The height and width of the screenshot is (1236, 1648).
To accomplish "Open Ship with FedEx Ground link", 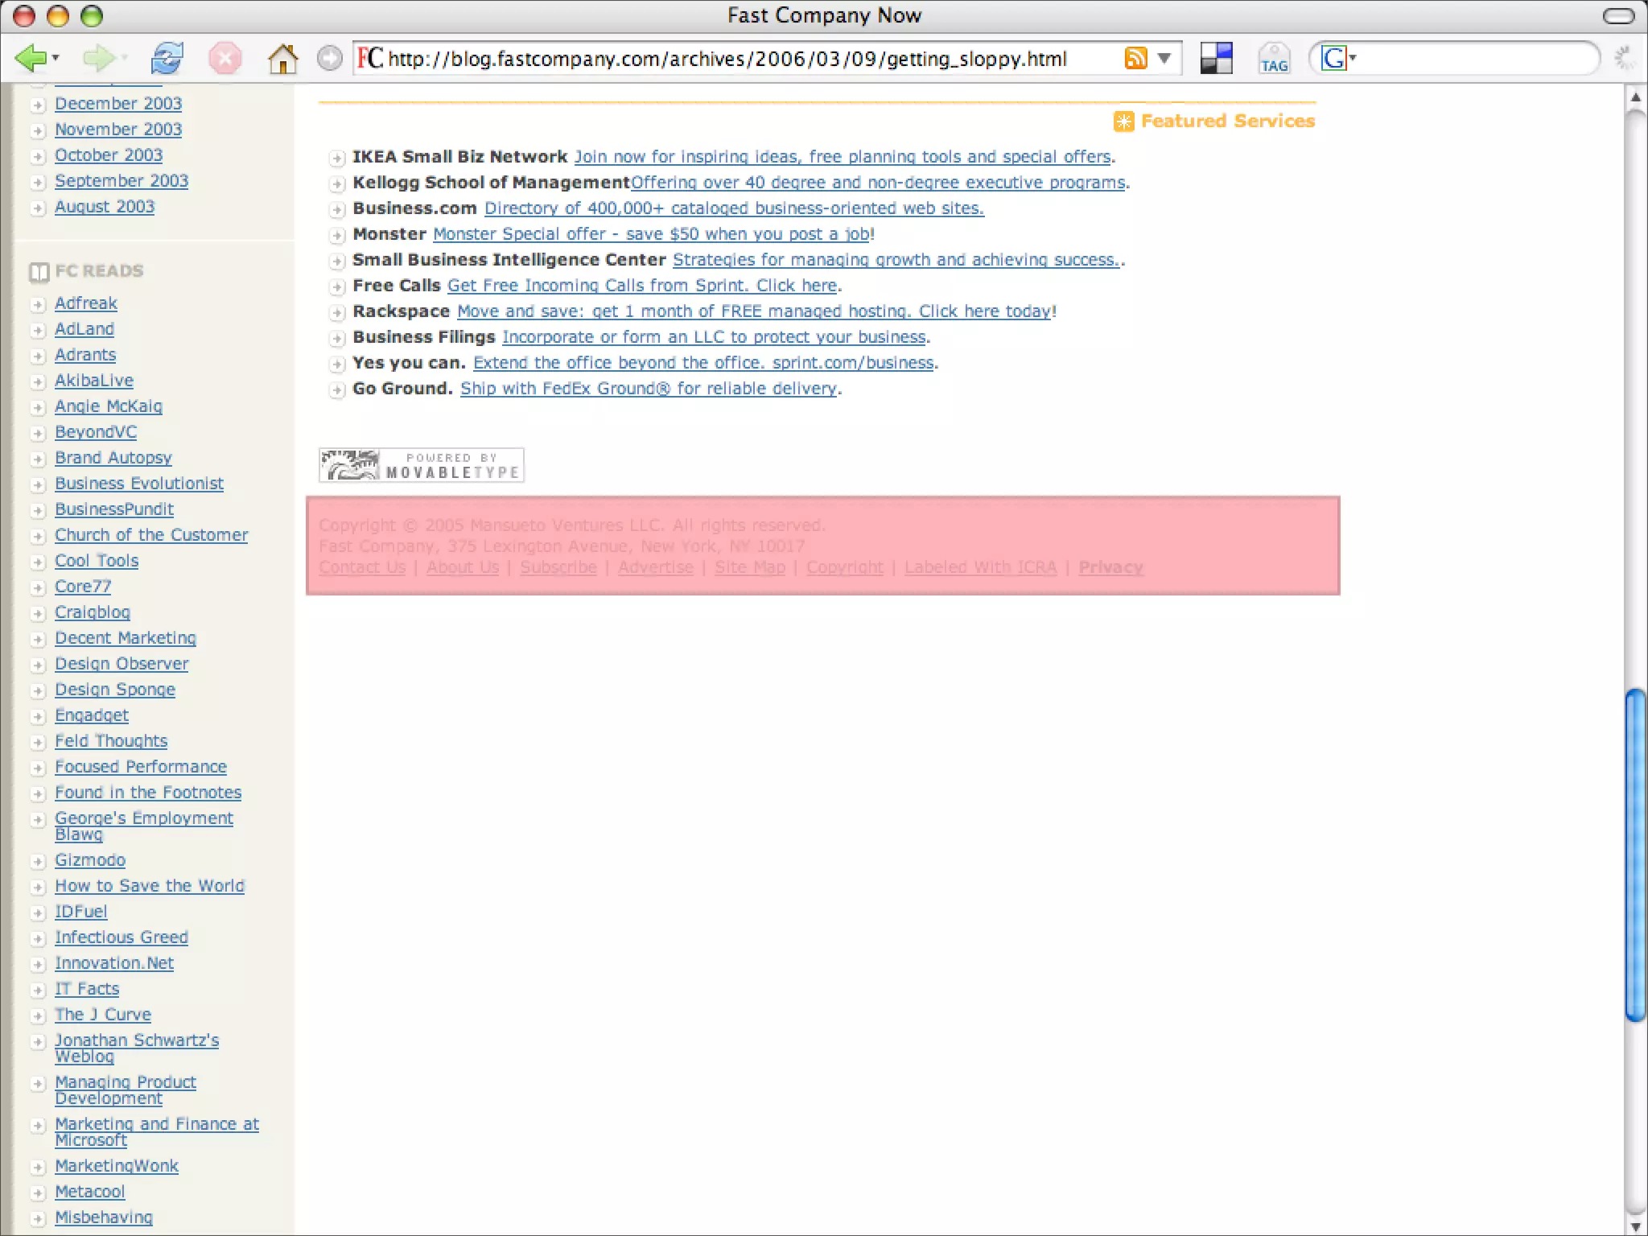I will pyautogui.click(x=649, y=388).
